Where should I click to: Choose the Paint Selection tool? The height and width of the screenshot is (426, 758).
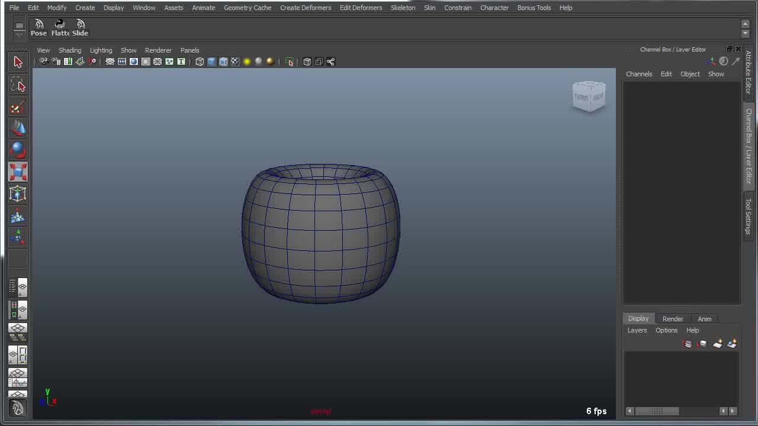point(18,107)
